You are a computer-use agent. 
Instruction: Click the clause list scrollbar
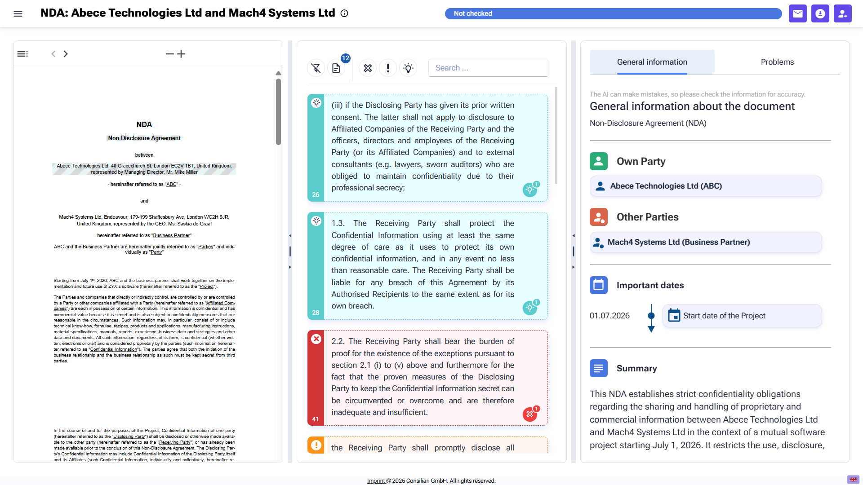(x=556, y=135)
